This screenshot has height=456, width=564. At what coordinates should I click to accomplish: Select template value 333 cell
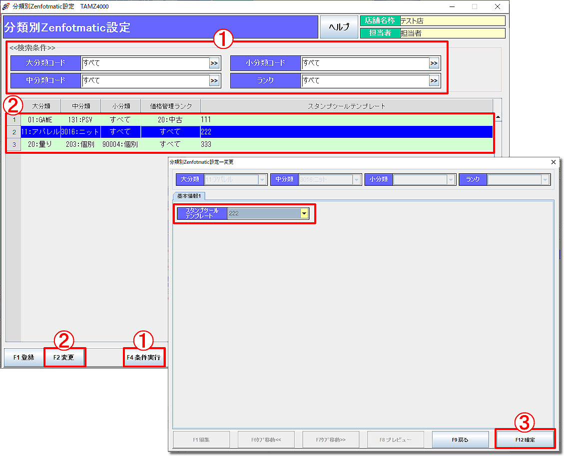tap(346, 144)
